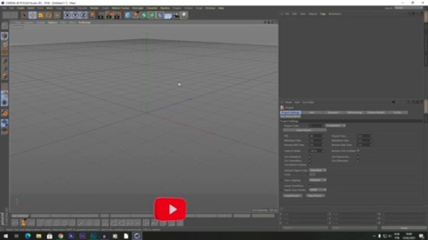Switch to the To Do tab

click(397, 113)
